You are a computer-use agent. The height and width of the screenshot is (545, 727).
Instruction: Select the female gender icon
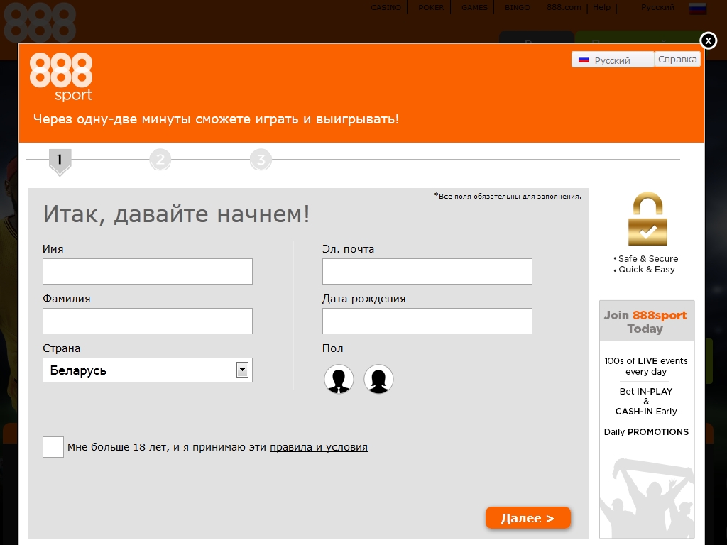(378, 379)
